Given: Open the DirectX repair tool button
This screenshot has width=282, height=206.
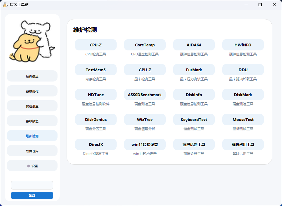Looking at the screenshot, I should pos(96,144).
